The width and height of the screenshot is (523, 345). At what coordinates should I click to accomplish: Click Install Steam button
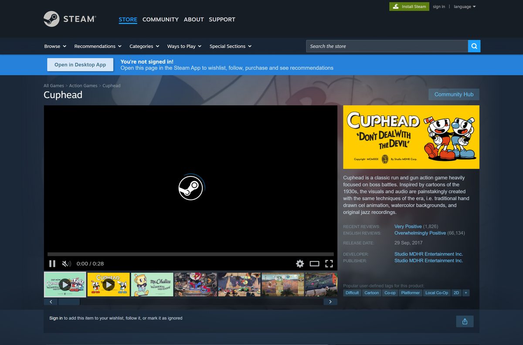pyautogui.click(x=409, y=7)
